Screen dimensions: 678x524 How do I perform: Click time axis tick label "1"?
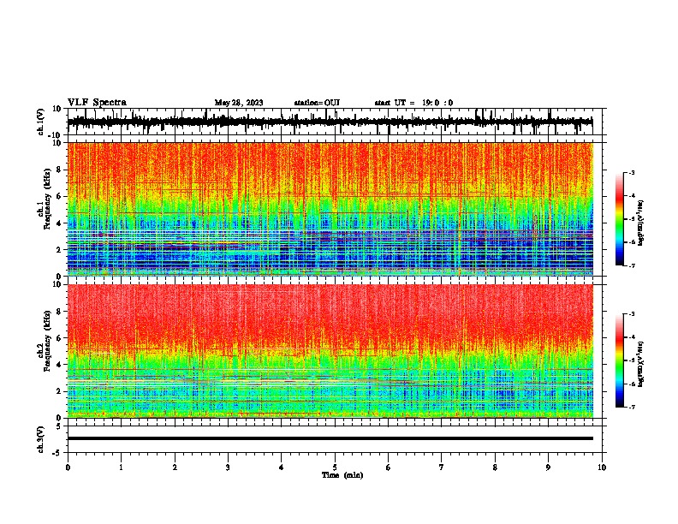pyautogui.click(x=121, y=467)
